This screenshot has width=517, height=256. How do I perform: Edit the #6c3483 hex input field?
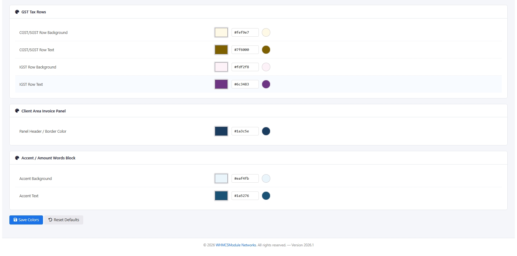[x=245, y=84]
